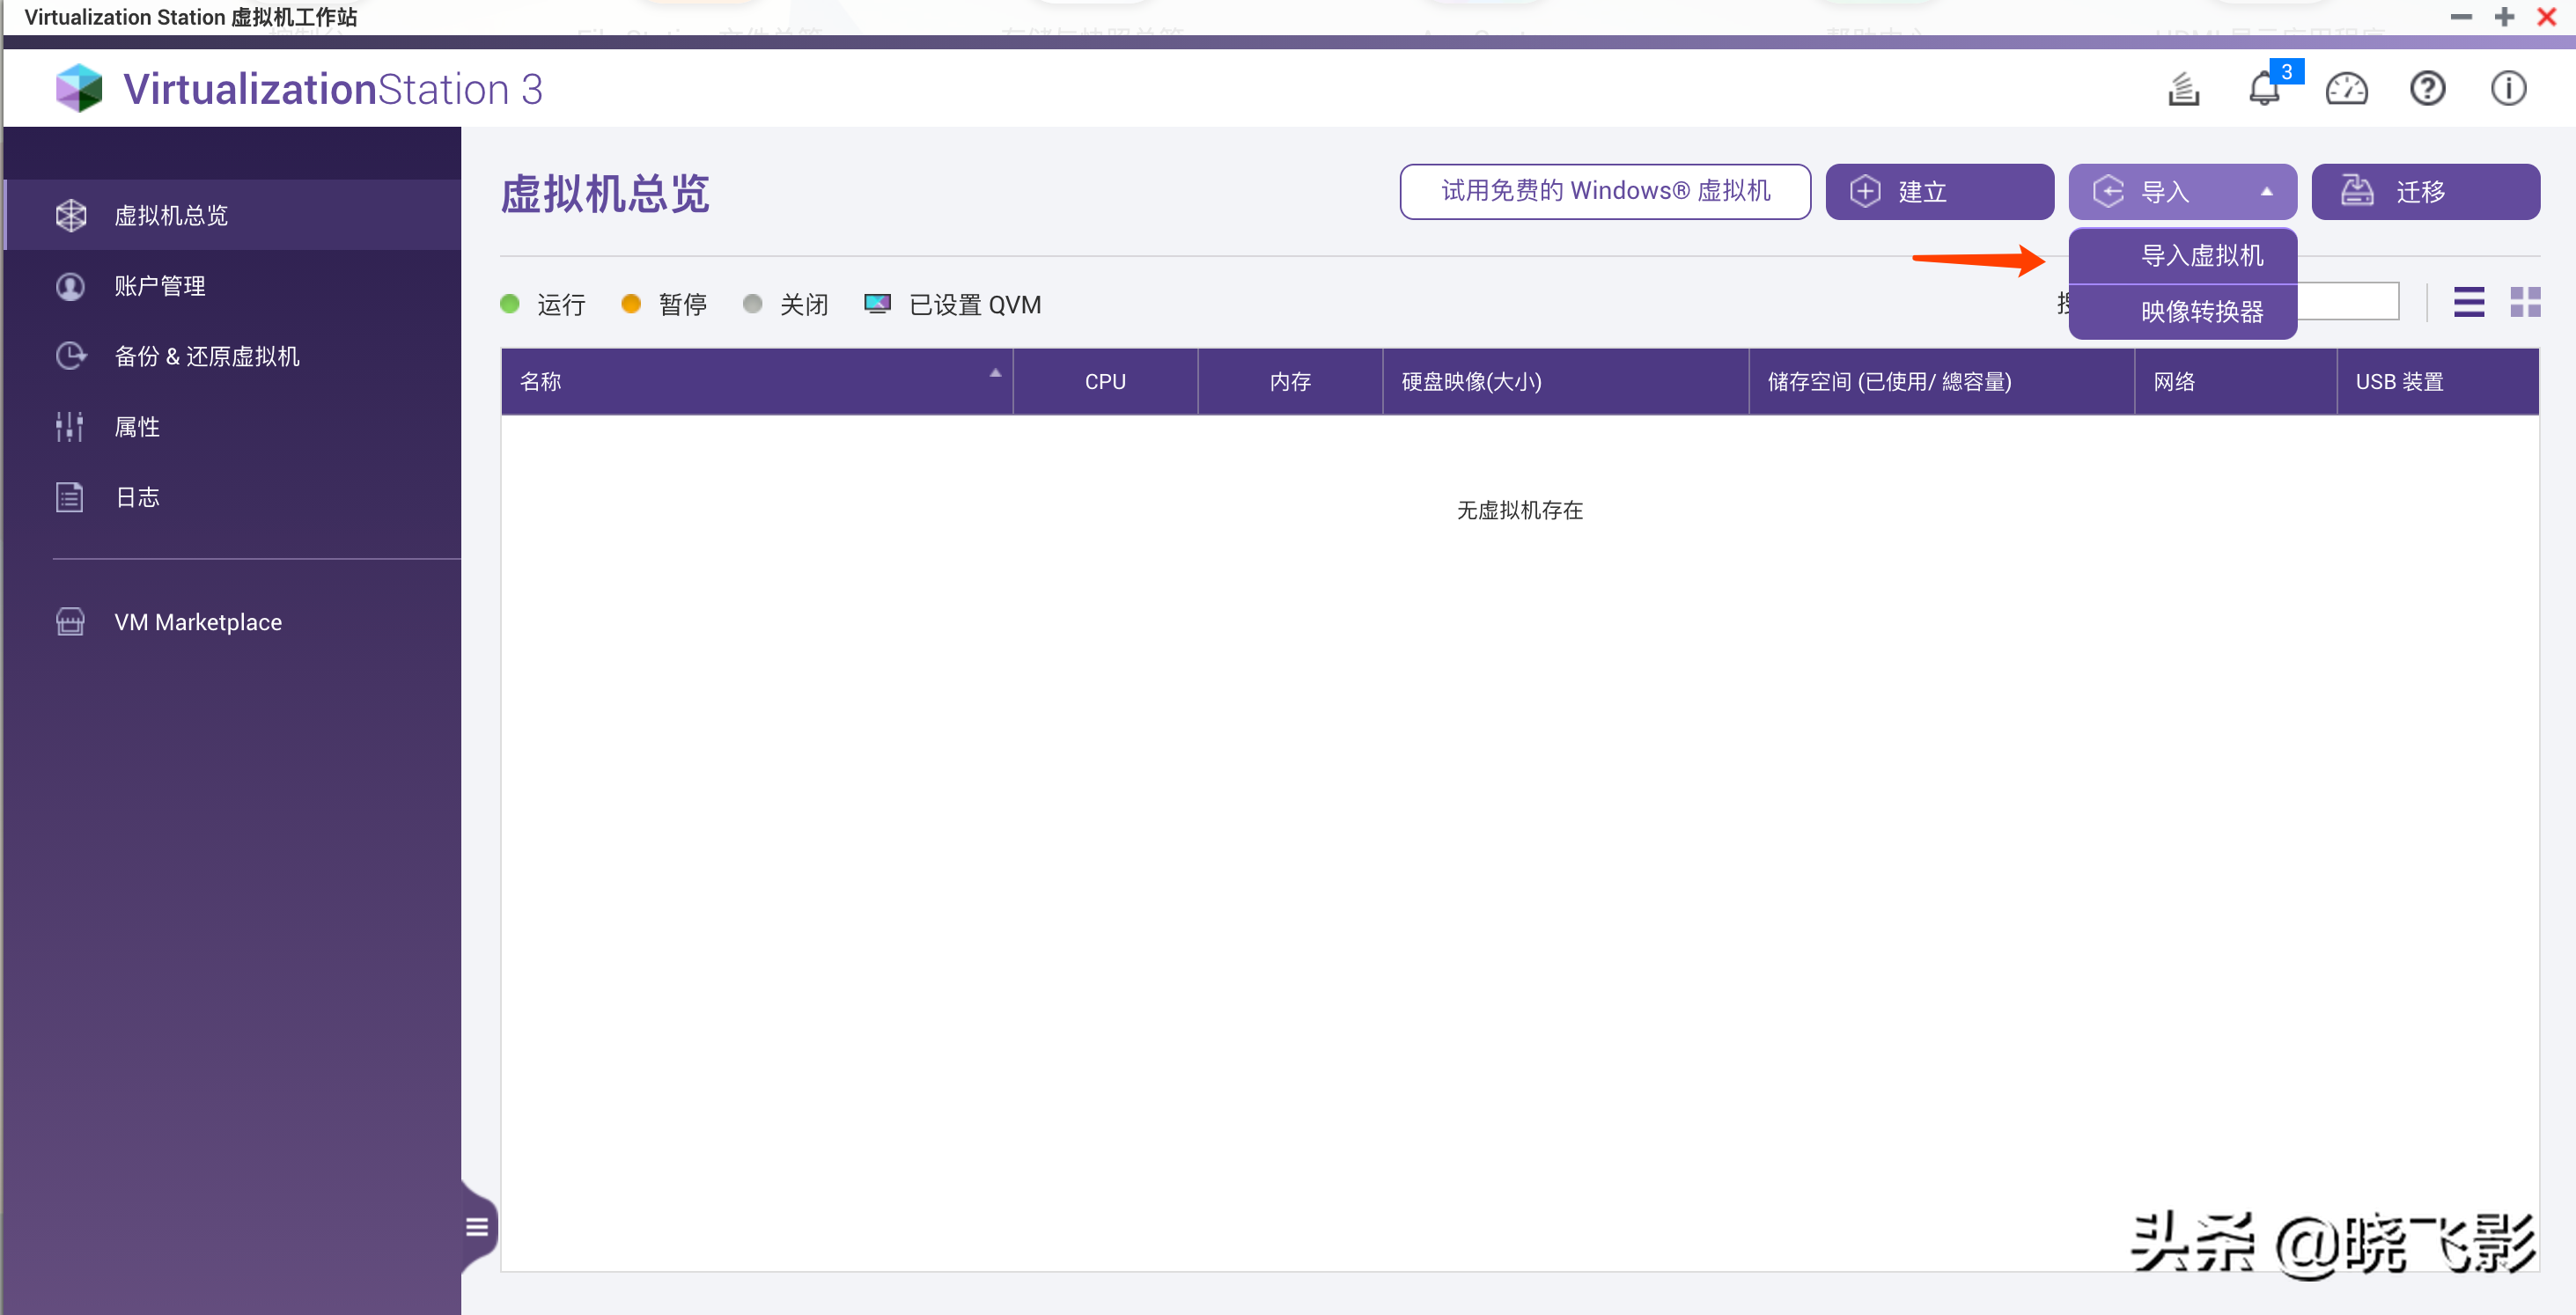Select 导入虚拟机 from the import menu
The image size is (2576, 1315).
2199,255
